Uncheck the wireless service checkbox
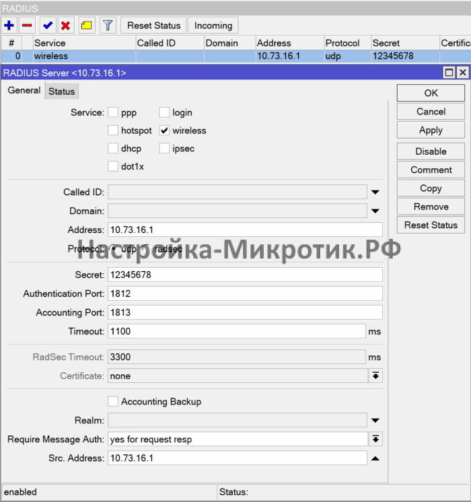The height and width of the screenshot is (502, 471). click(x=164, y=131)
